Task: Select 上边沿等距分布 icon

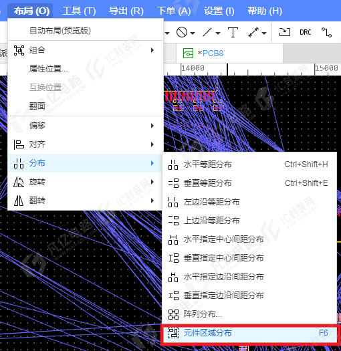Action: 173,221
